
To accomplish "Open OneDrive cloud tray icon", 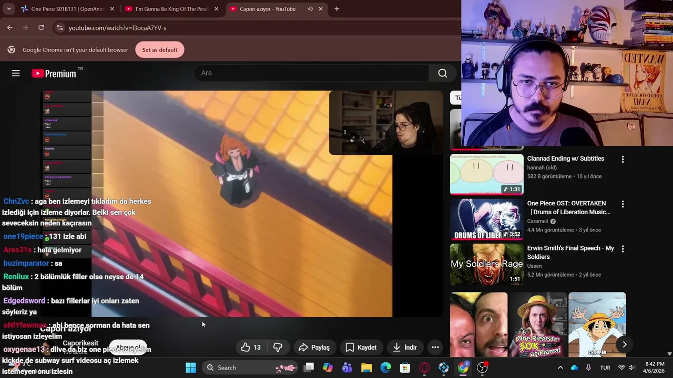I will coord(574,367).
